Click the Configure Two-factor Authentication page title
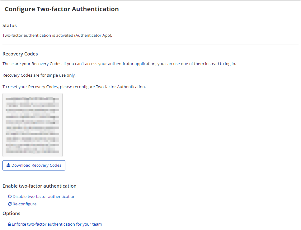Viewport: 301px width, 230px height. pos(62,9)
